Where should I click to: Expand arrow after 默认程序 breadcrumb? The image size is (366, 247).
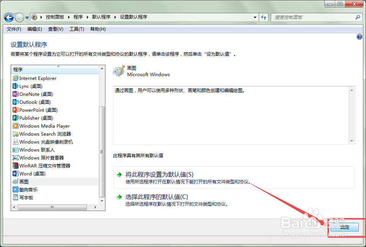point(115,17)
